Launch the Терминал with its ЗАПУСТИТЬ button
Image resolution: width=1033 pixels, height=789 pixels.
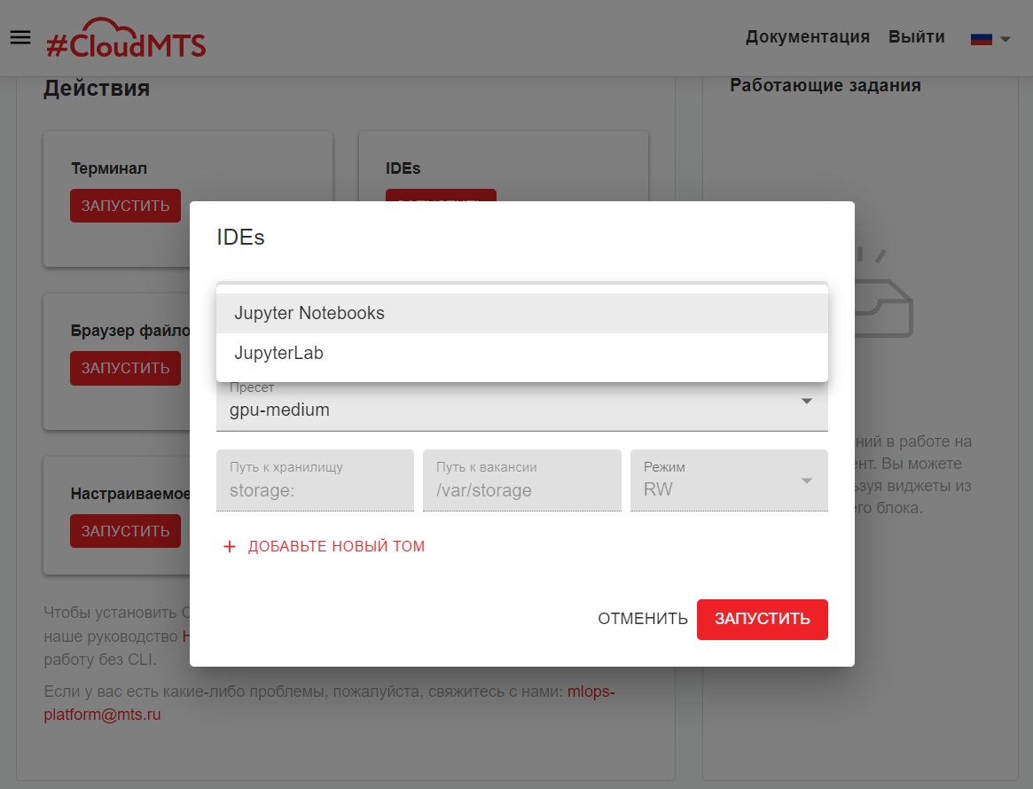pyautogui.click(x=125, y=205)
